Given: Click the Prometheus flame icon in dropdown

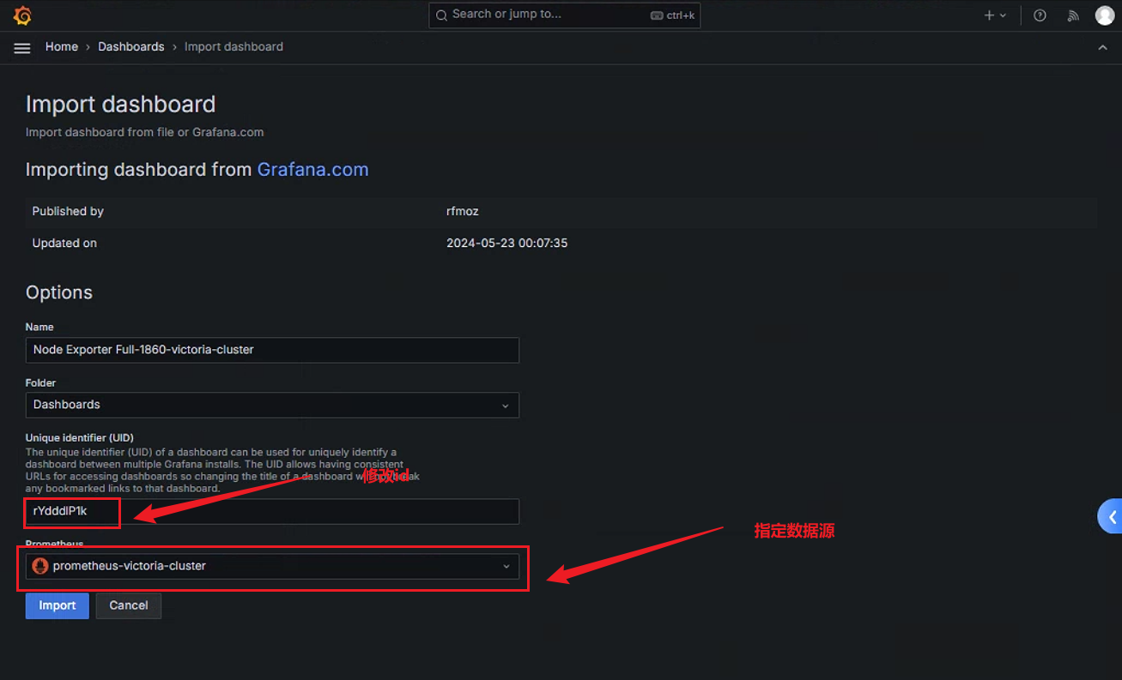Looking at the screenshot, I should pos(39,566).
